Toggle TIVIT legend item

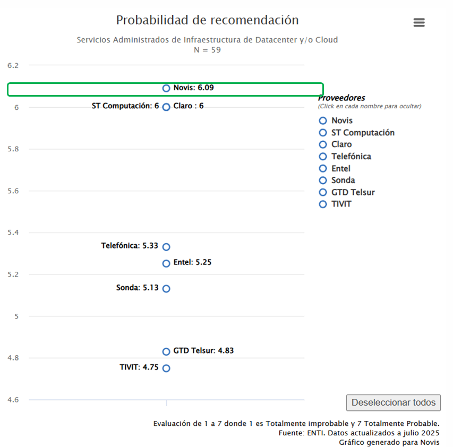341,204
